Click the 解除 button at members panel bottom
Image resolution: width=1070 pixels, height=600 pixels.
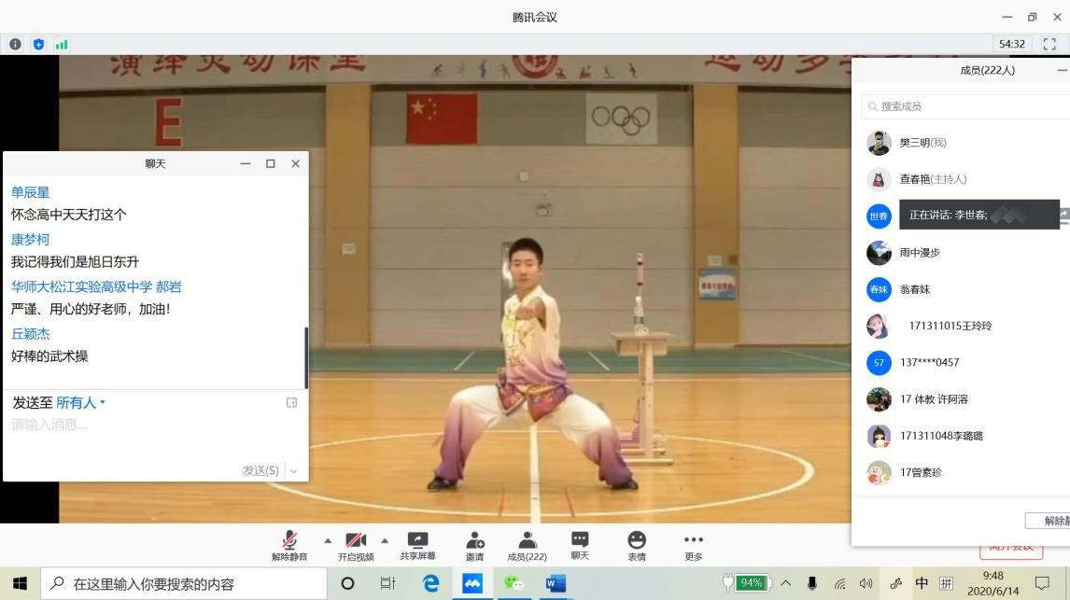[x=1049, y=521]
